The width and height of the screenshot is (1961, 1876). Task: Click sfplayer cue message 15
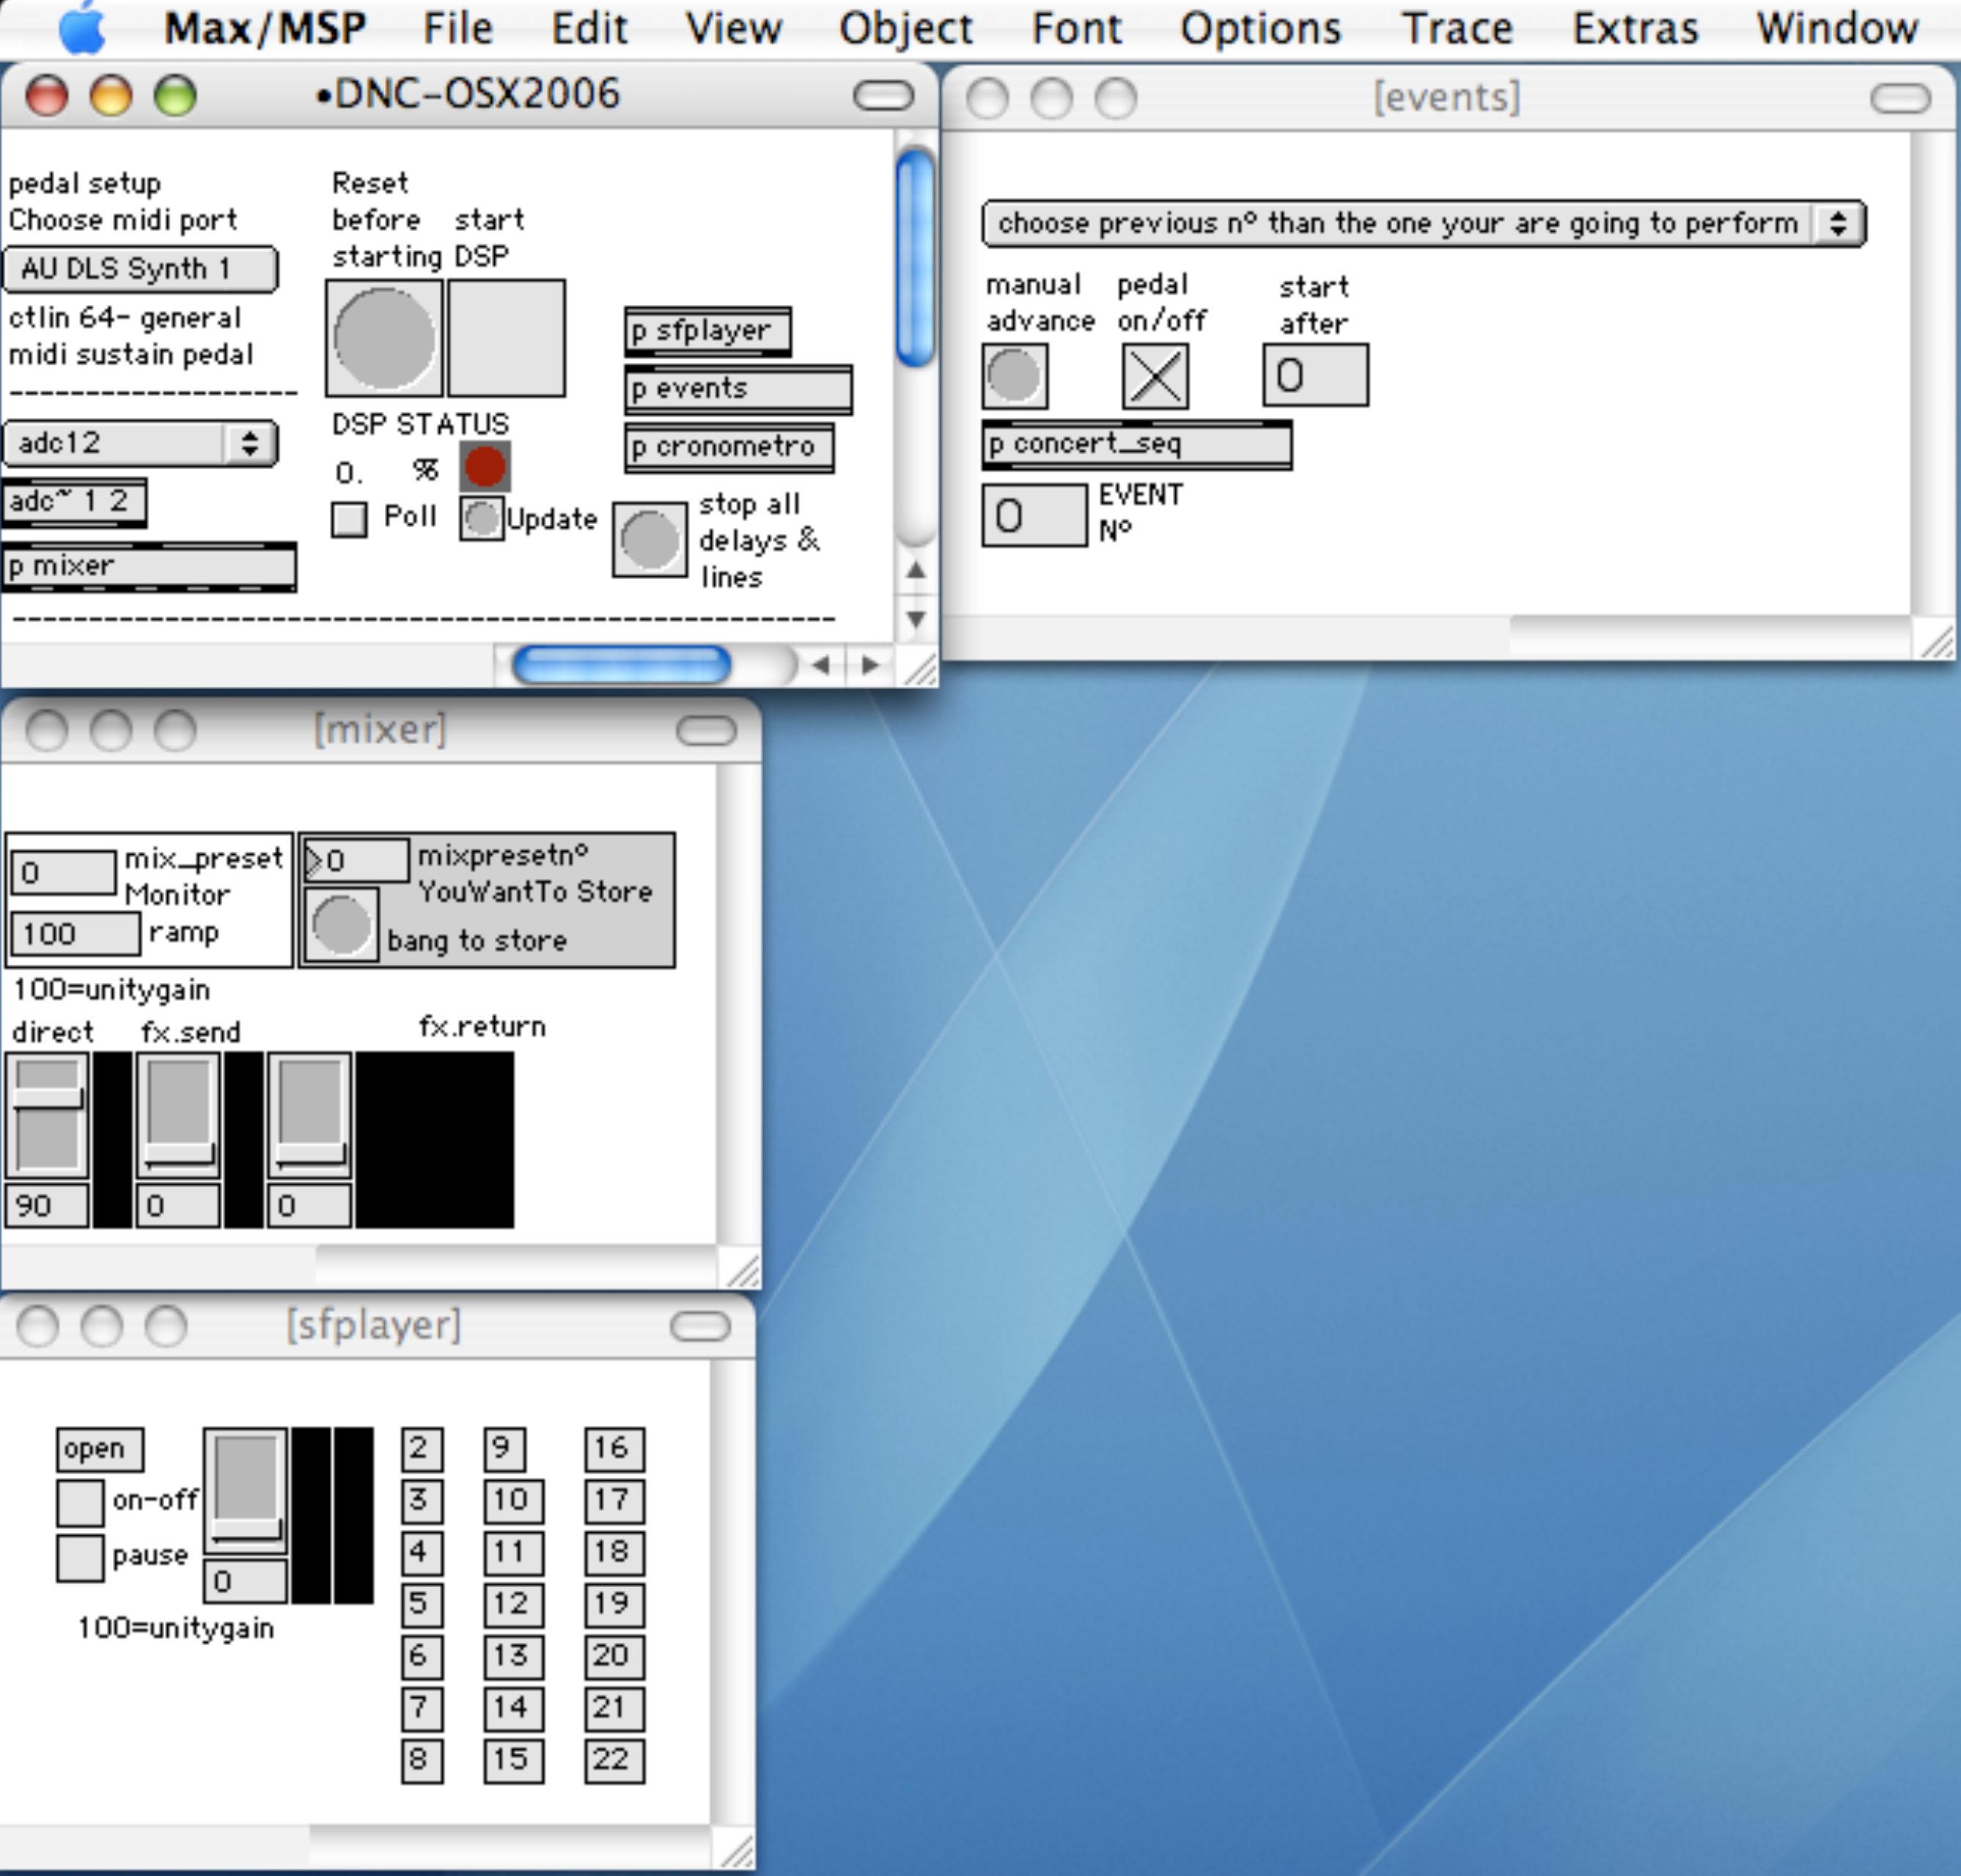pyautogui.click(x=514, y=1761)
